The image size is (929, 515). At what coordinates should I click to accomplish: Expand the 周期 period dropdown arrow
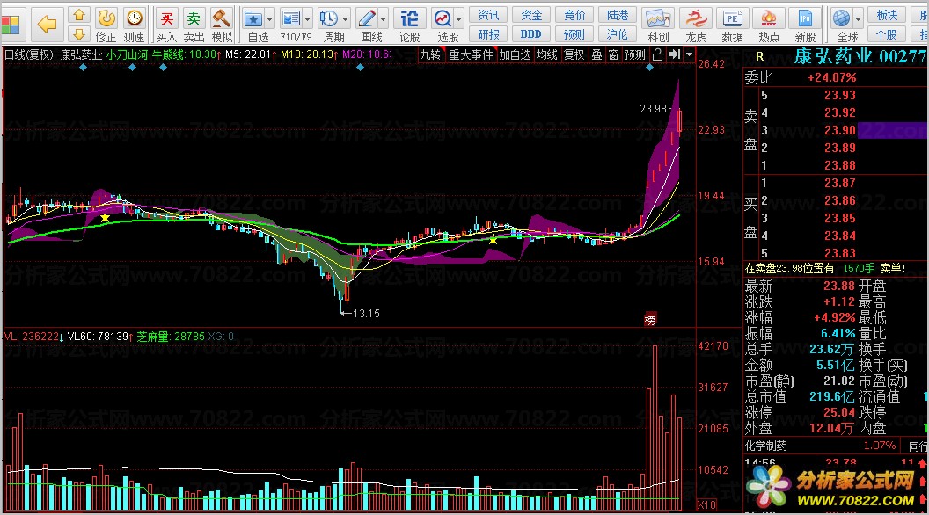[346, 19]
